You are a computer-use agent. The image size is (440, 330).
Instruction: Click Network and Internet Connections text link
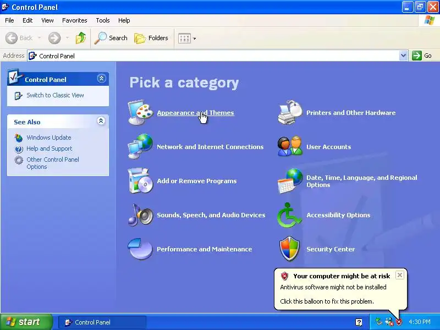(x=210, y=147)
